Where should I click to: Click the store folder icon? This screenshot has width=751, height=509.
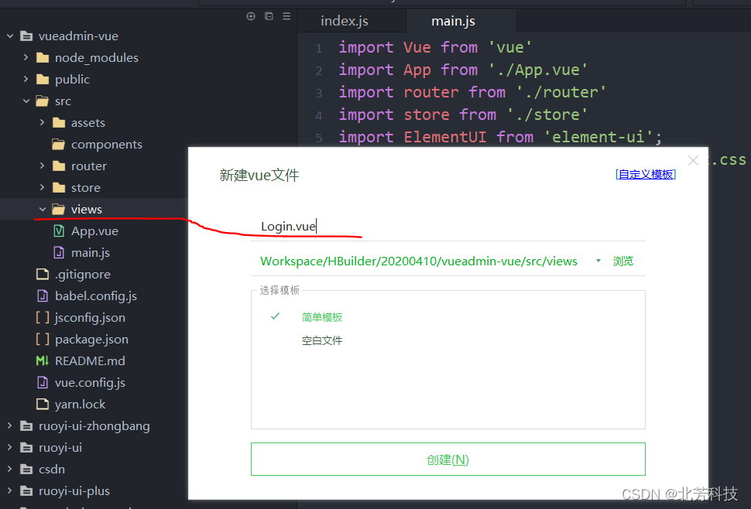tap(59, 187)
